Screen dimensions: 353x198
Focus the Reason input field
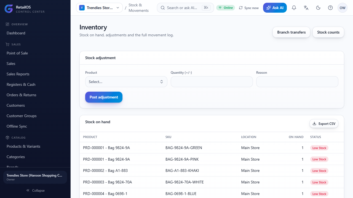(297, 82)
